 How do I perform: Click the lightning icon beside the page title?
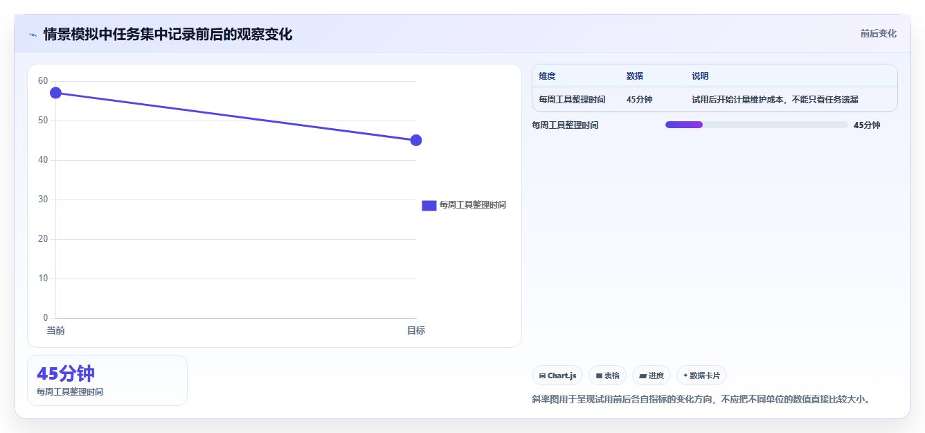pyautogui.click(x=33, y=34)
